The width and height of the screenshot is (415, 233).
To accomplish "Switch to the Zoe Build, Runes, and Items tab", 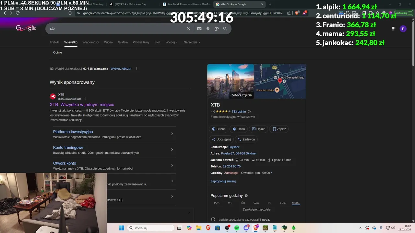I will [x=186, y=4].
